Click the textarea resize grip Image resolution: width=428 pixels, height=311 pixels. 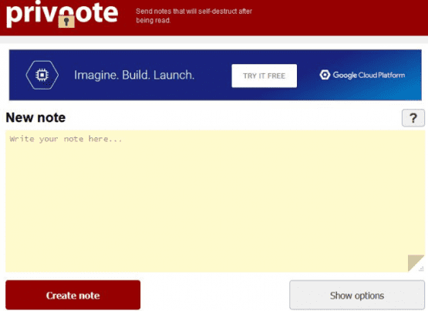[422, 269]
